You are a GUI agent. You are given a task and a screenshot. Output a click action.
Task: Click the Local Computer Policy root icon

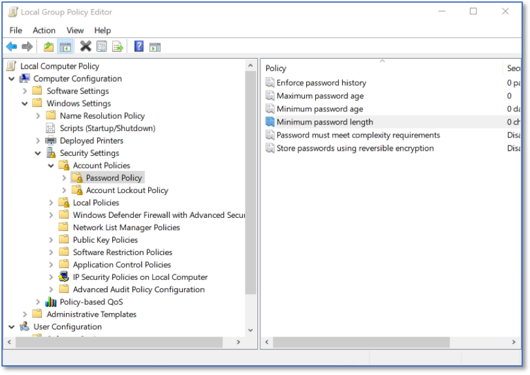[x=11, y=66]
